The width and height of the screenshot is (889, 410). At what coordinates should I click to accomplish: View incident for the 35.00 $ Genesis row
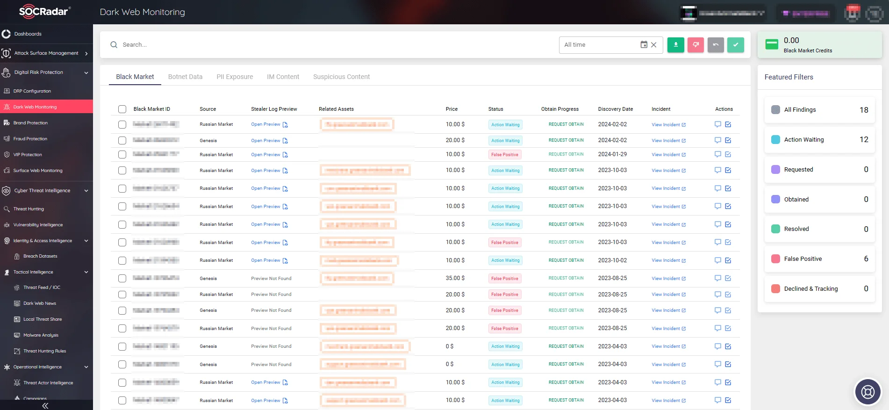668,279
